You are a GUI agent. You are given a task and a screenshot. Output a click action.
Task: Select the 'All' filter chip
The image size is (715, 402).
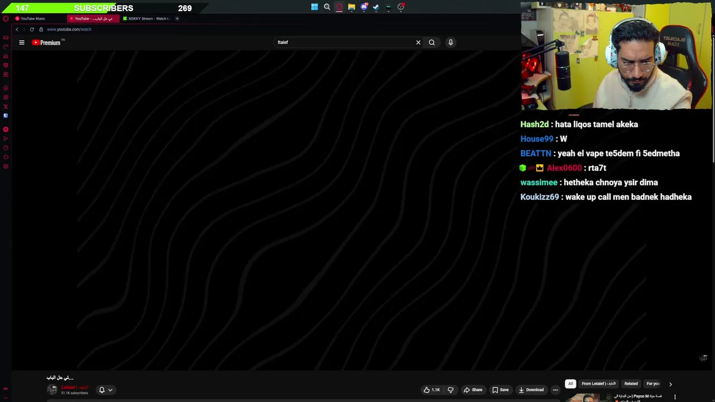coord(570,384)
